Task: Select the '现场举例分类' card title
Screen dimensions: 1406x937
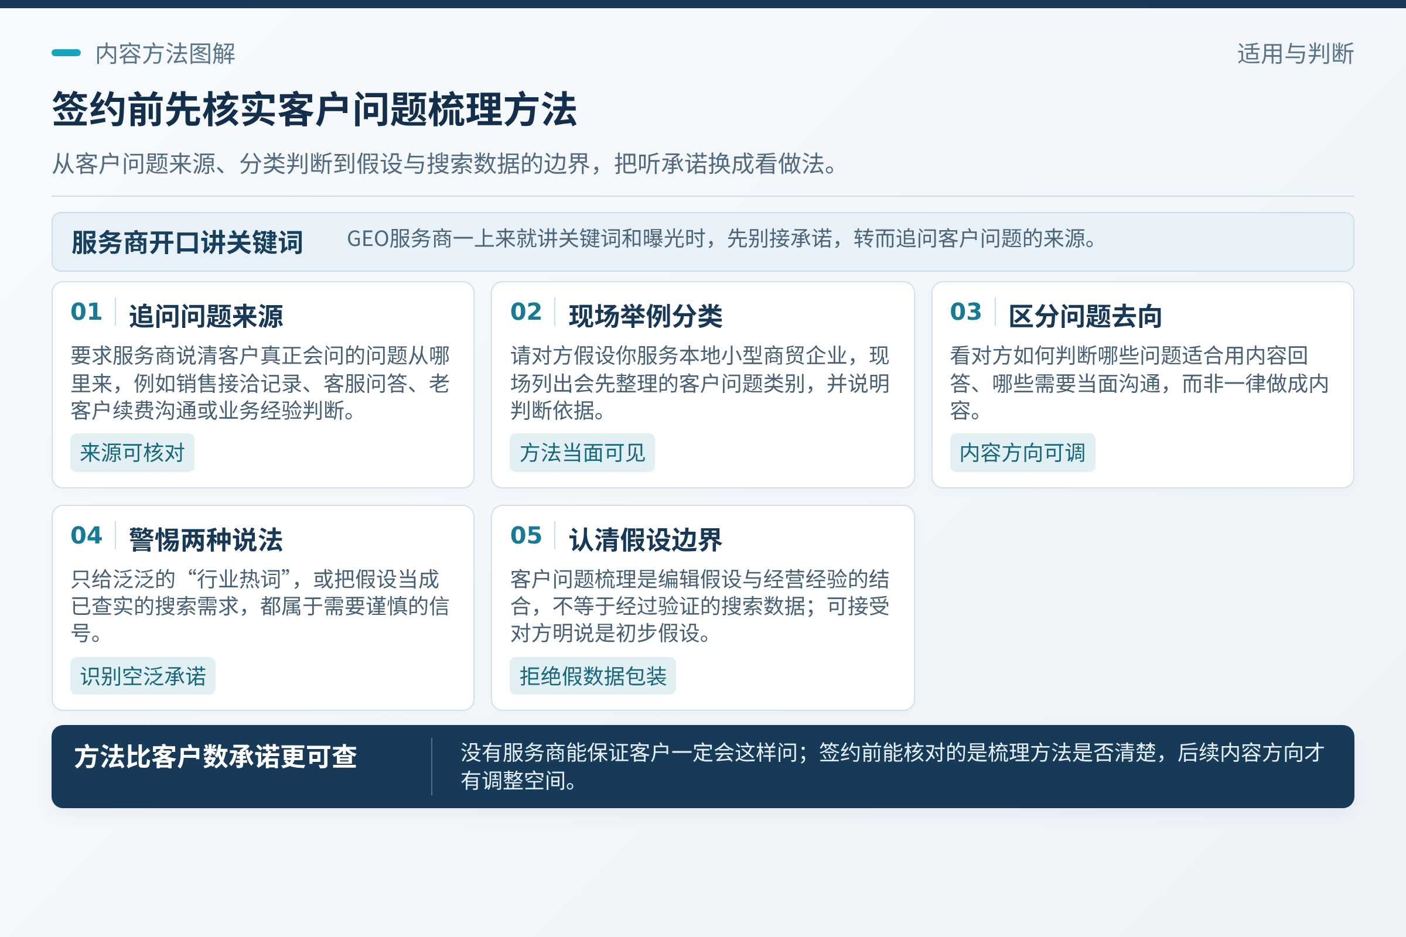Action: [646, 316]
